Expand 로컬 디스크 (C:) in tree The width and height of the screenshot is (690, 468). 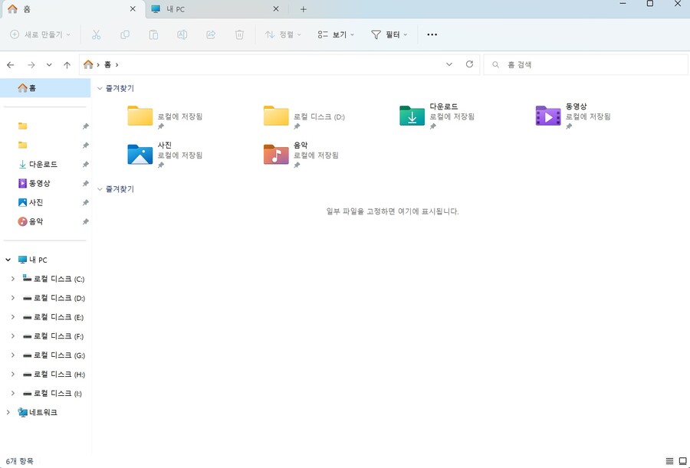[13, 279]
